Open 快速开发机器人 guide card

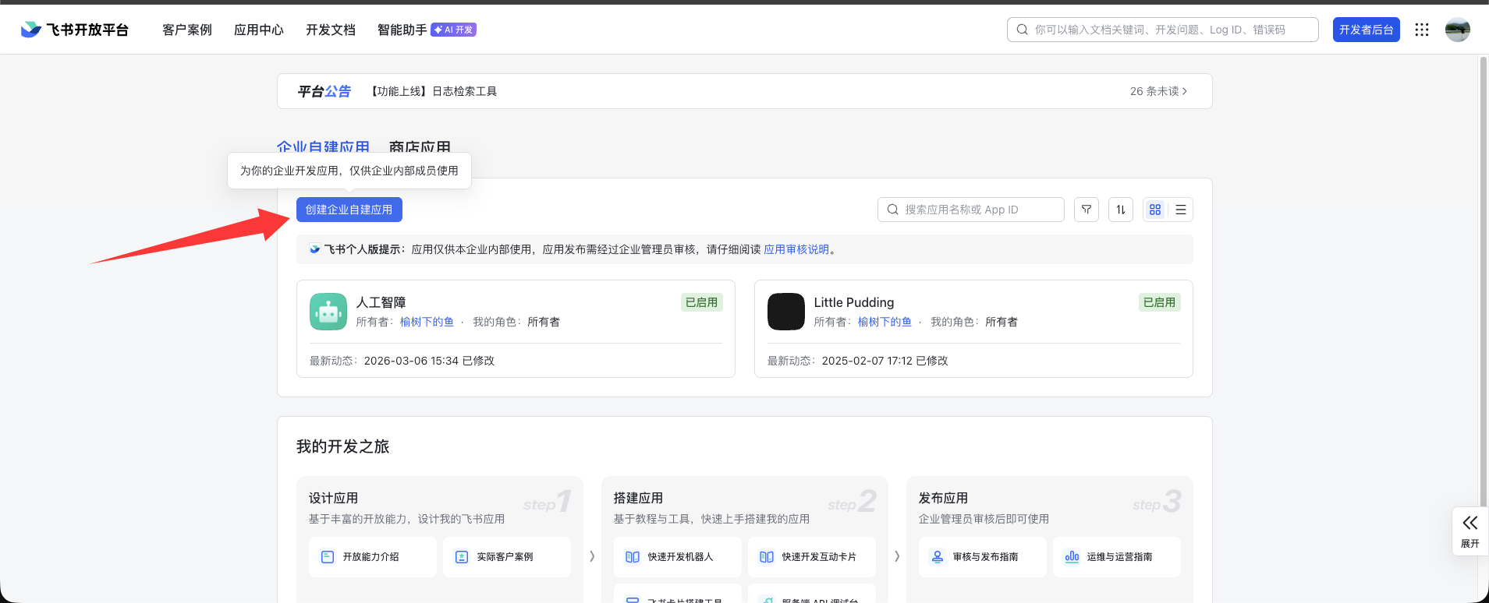coord(678,557)
